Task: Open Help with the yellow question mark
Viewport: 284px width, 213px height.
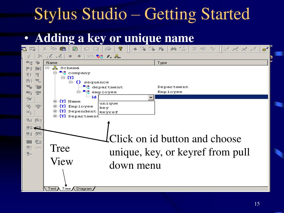Action: point(120,49)
